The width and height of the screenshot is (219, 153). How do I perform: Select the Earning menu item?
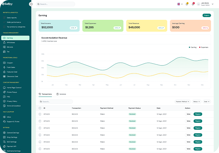point(15,38)
